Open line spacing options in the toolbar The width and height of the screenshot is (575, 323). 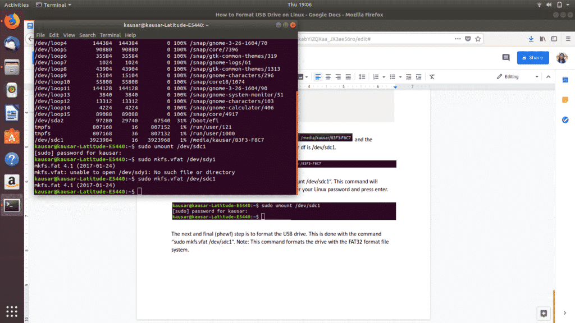click(x=362, y=76)
